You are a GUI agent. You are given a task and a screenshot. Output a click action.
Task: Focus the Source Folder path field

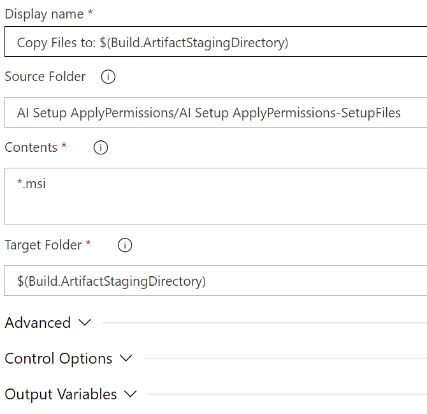(x=215, y=112)
